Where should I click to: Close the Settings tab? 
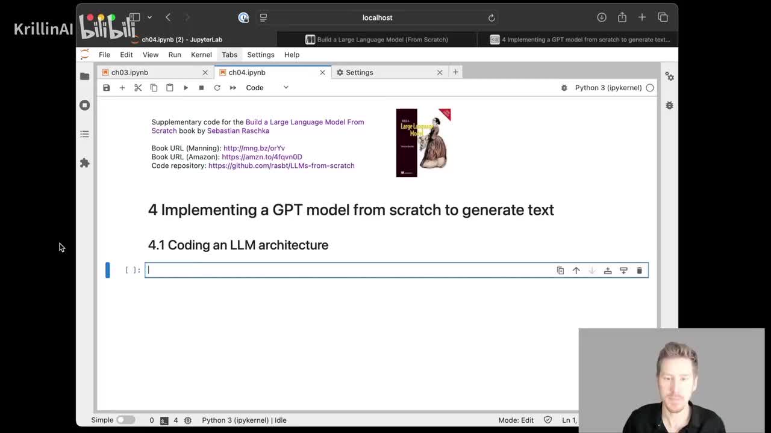click(x=440, y=72)
